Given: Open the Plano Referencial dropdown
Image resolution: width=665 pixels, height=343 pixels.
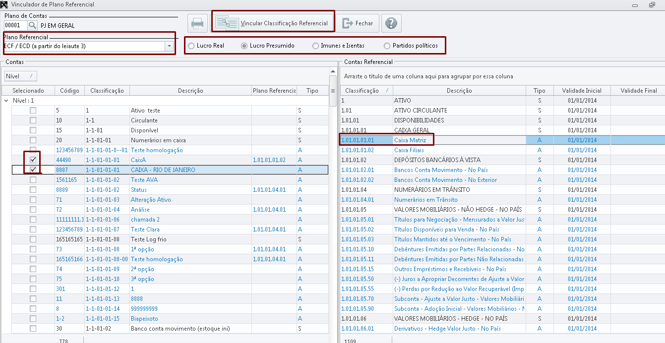Looking at the screenshot, I should [170, 46].
